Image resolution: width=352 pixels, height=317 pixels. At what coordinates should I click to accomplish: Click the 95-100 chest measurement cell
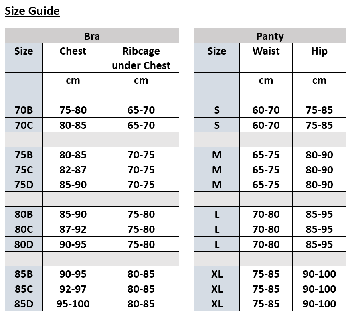[73, 304]
